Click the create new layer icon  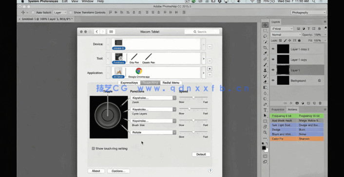(314, 103)
